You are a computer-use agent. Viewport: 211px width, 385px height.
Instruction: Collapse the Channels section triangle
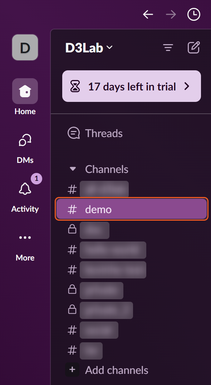73,169
